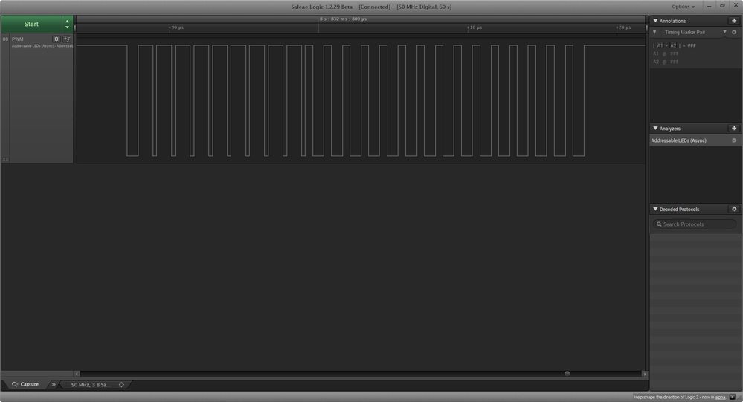
Task: Expand tabs with the double-chevron button
Action: click(x=53, y=384)
